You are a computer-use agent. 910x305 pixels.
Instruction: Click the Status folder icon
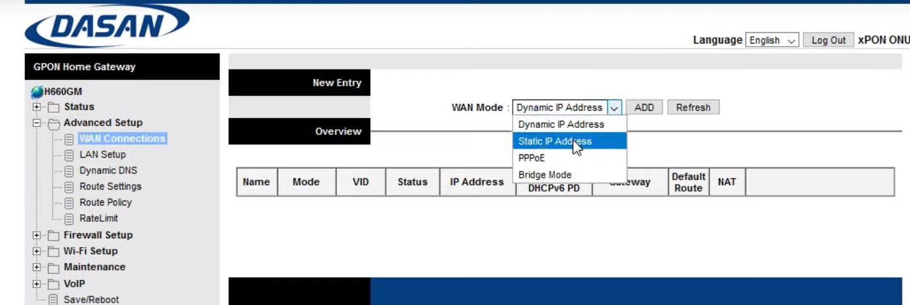click(x=54, y=107)
